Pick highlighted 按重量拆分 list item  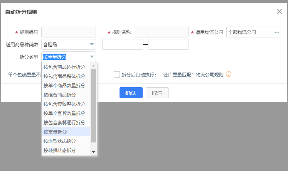pyautogui.click(x=66, y=132)
